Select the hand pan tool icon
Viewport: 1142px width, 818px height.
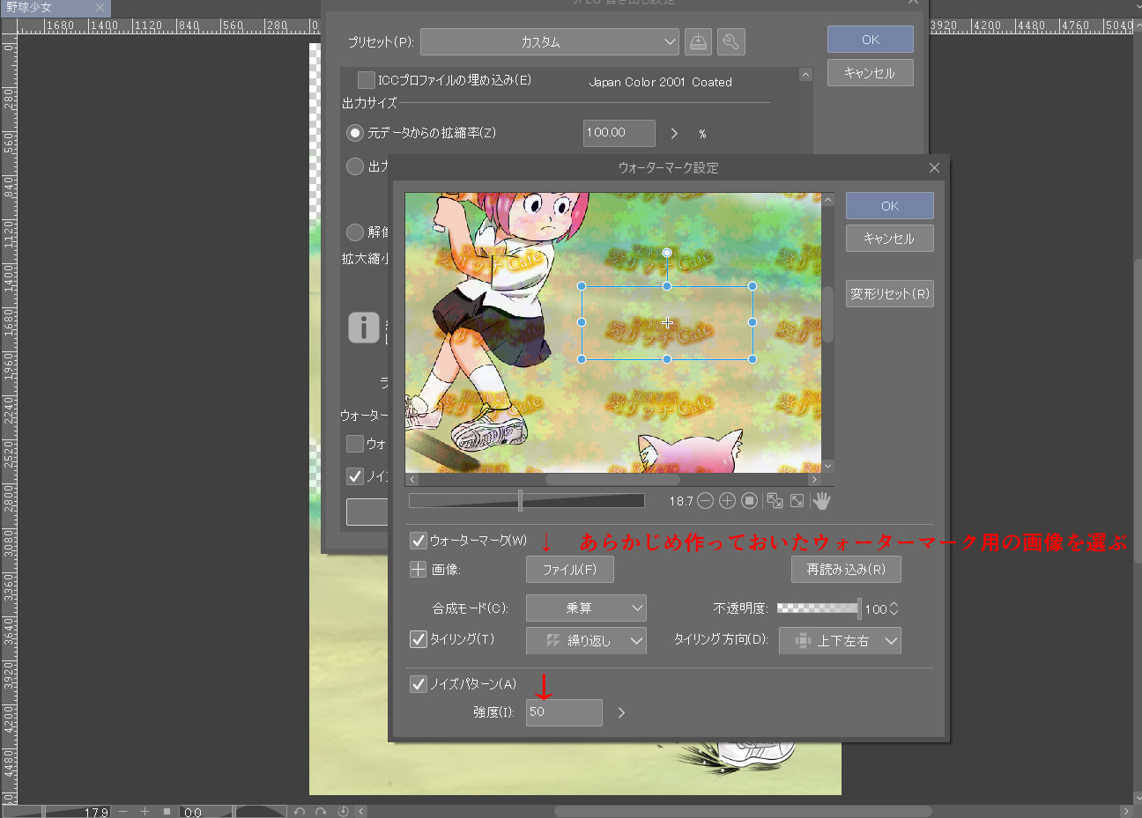[x=821, y=501]
